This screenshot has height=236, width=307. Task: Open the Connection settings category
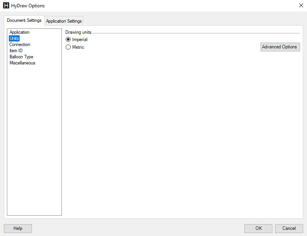[20, 45]
